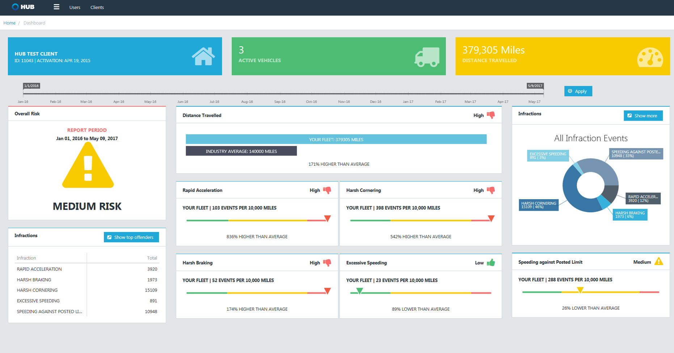Click the HUB logo icon
Screen dimensions: 674x353
tap(15, 7)
